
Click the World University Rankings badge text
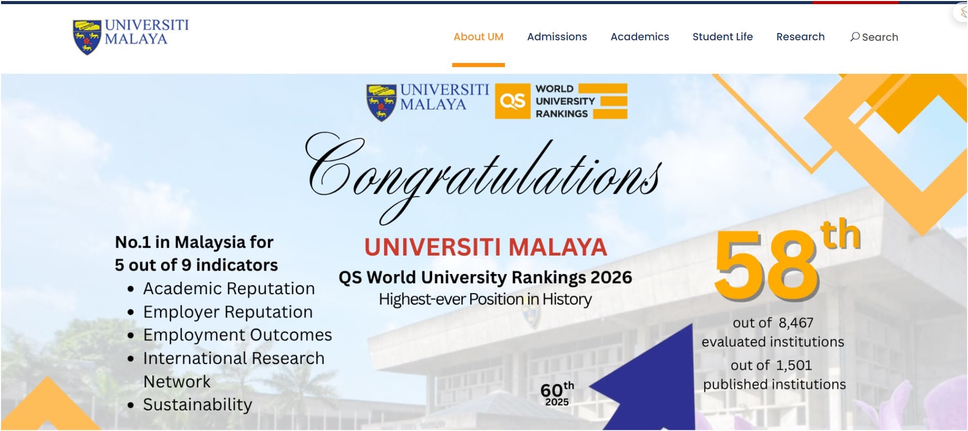565,101
